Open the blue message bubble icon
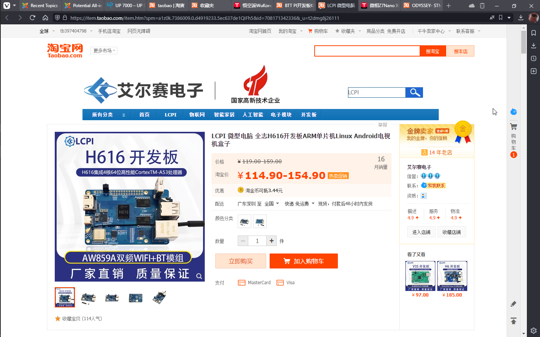This screenshot has width=540, height=337. tap(513, 112)
